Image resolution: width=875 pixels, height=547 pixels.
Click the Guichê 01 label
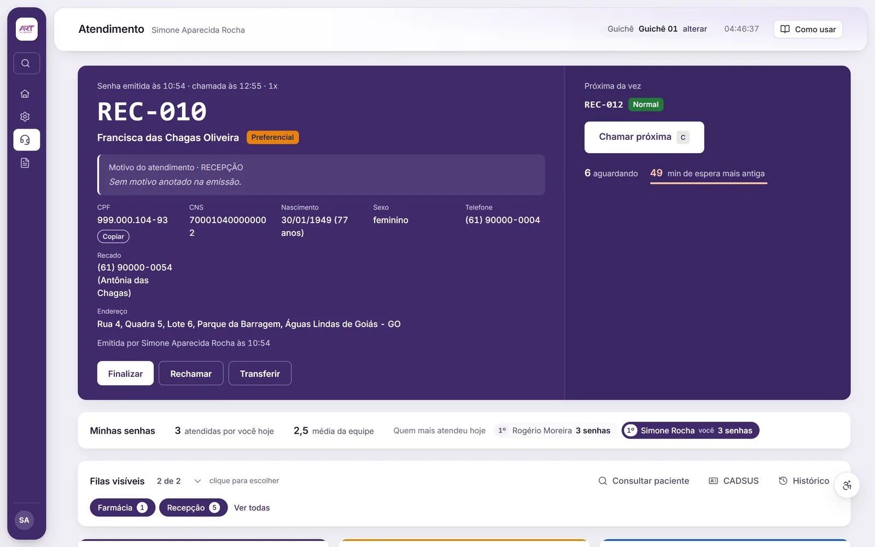pos(658,29)
